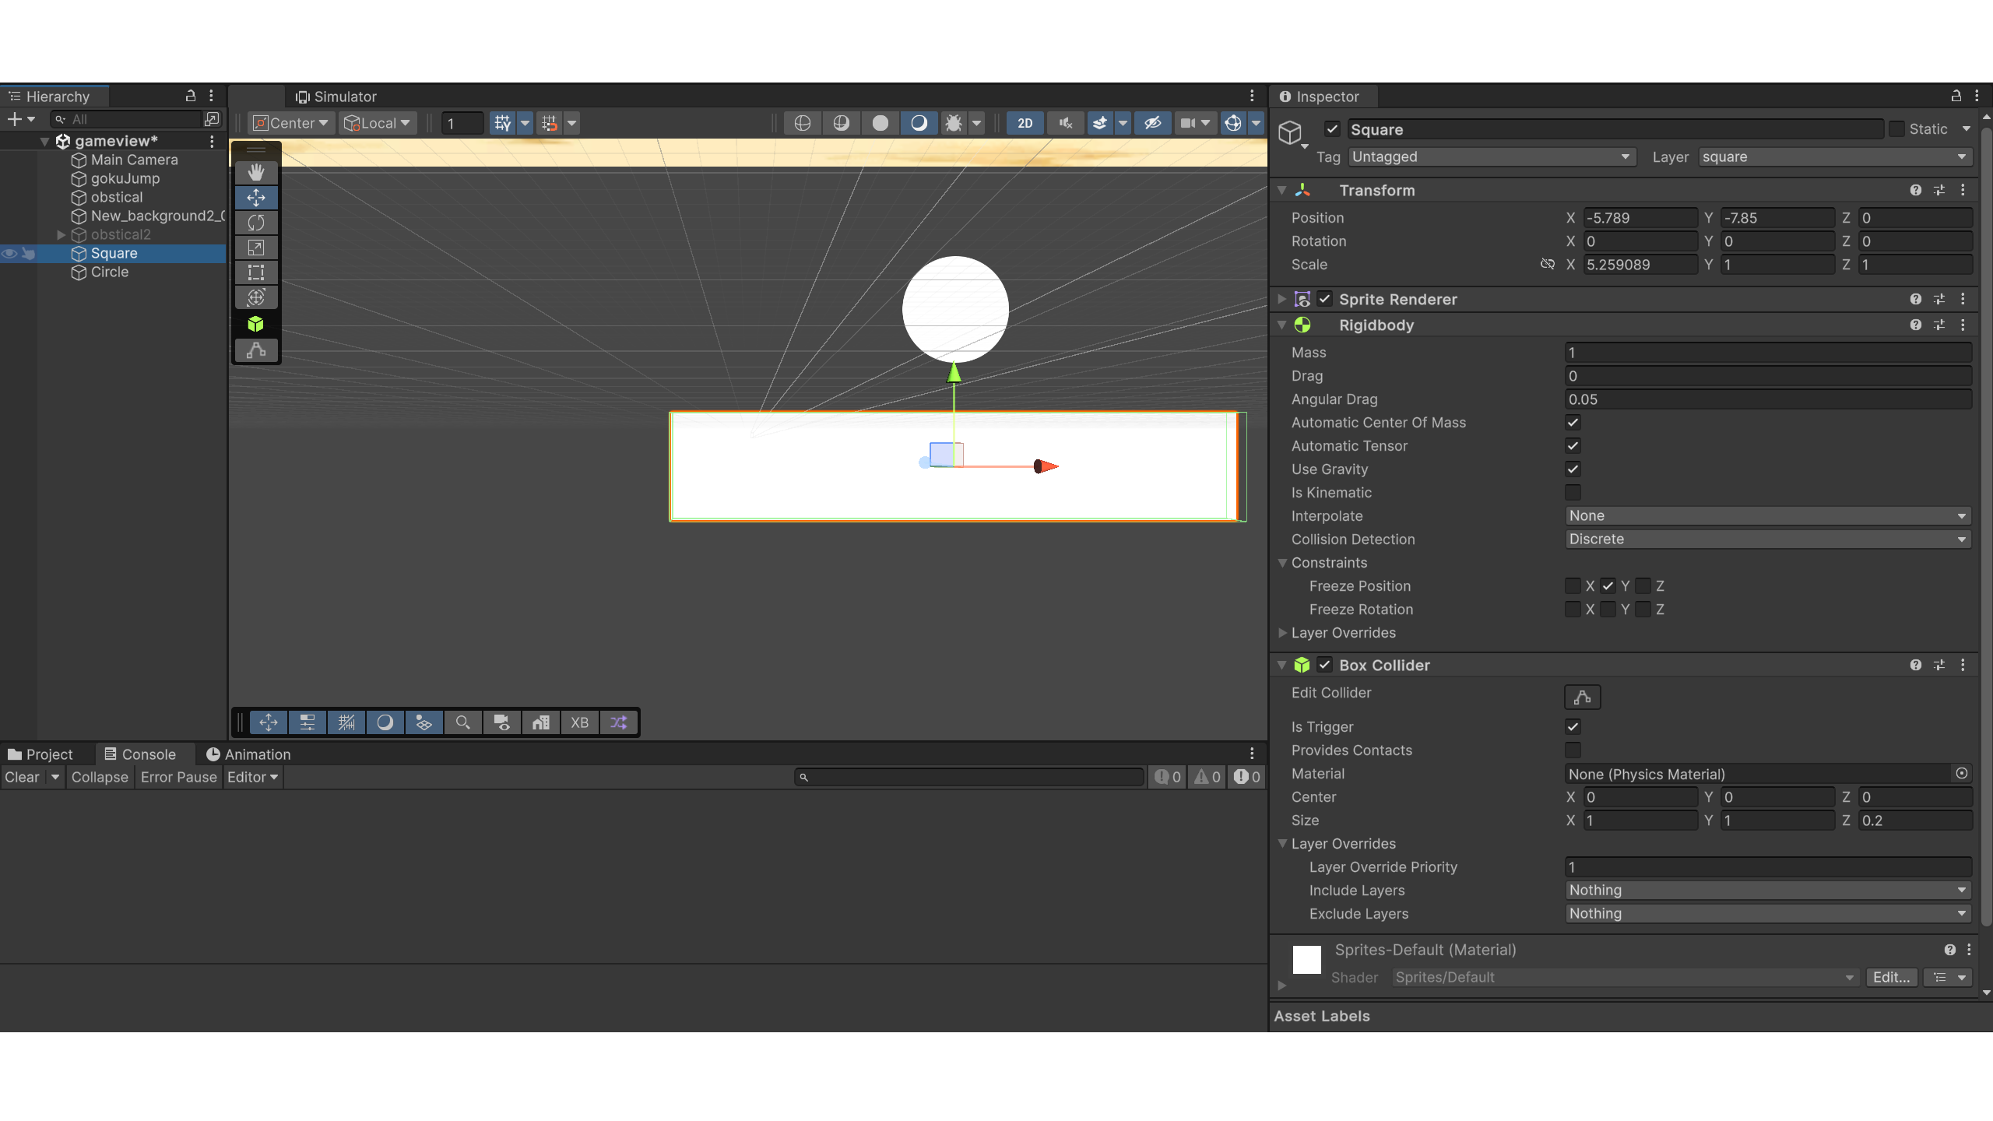1993x1121 pixels.
Task: Uncheck Use Gravity
Action: [1573, 469]
